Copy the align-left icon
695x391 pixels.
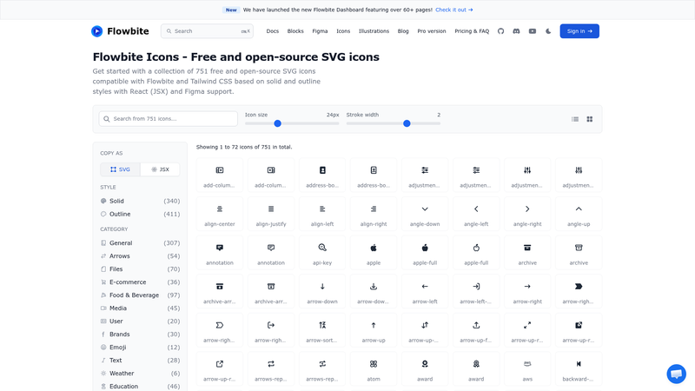322,214
